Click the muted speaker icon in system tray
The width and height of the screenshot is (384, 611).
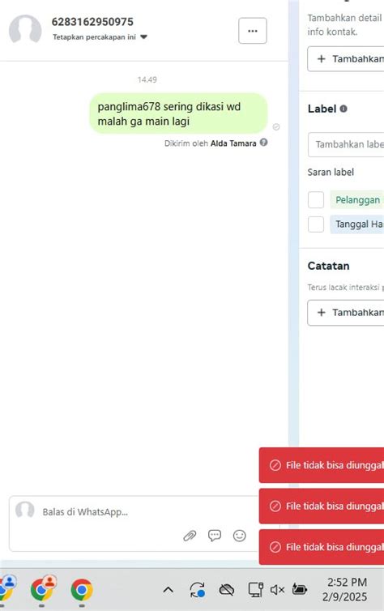pos(277,590)
